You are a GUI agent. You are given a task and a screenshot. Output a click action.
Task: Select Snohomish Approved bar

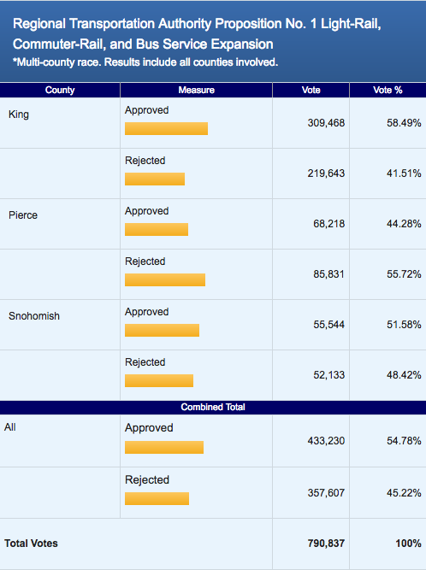pyautogui.click(x=162, y=330)
